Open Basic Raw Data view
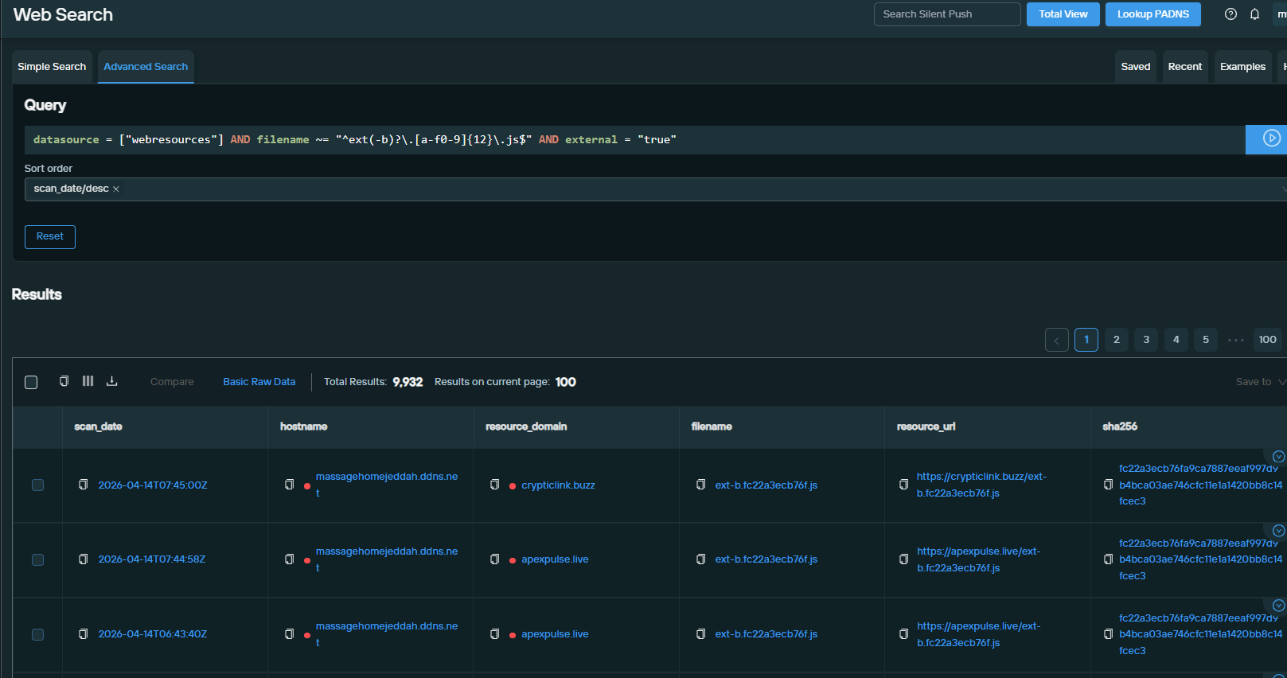The width and height of the screenshot is (1287, 678). pyautogui.click(x=259, y=382)
